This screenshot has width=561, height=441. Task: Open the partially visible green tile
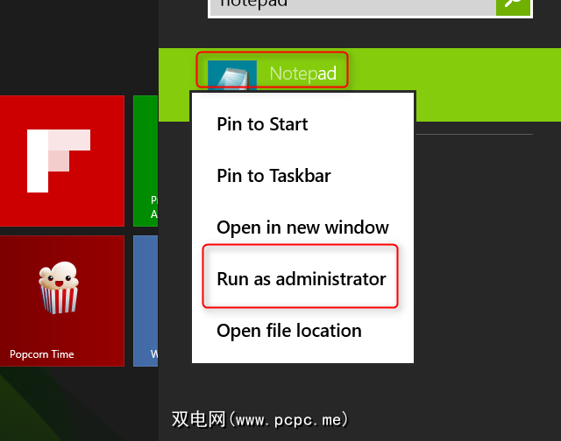(146, 161)
